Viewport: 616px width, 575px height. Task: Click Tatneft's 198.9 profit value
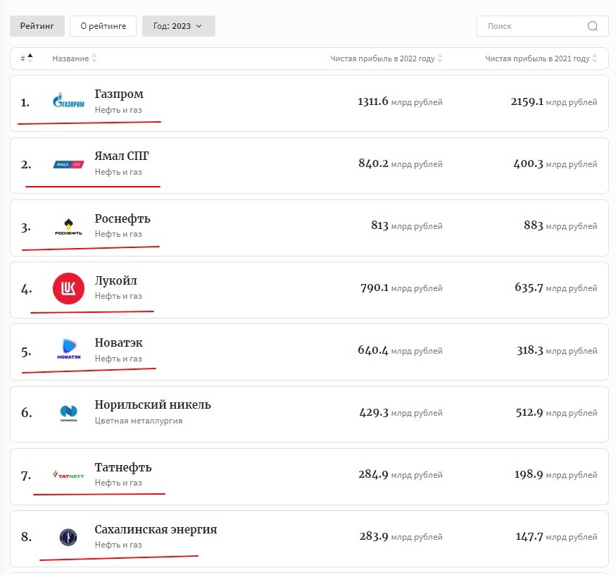[x=529, y=474]
